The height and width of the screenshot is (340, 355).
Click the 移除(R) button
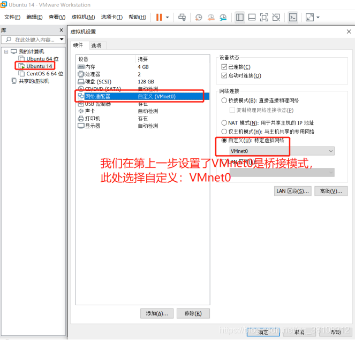tap(193, 314)
